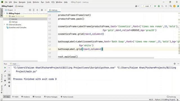Open the Help menu
Viewport: 180px width, 101px height.
[66, 2]
